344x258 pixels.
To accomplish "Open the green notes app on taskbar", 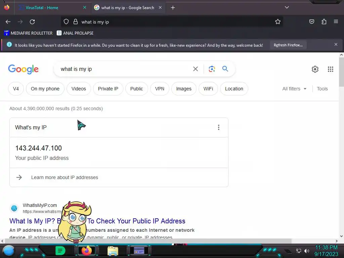I will 60,251.
